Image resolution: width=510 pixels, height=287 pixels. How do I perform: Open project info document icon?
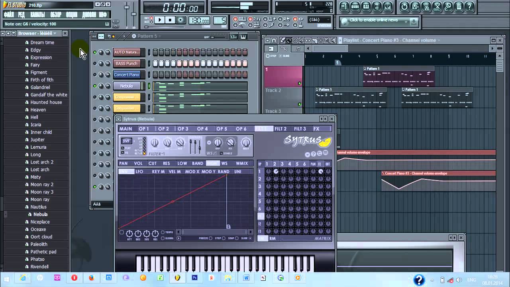click(459, 6)
